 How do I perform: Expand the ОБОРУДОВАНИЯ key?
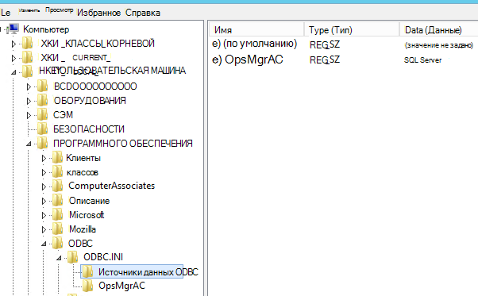(x=29, y=101)
